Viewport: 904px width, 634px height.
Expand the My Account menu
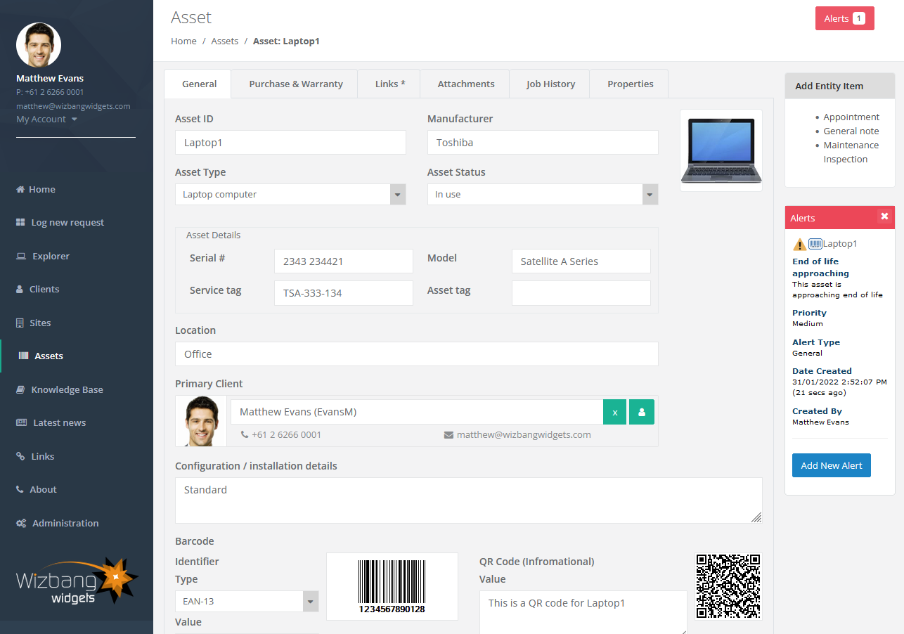(46, 119)
